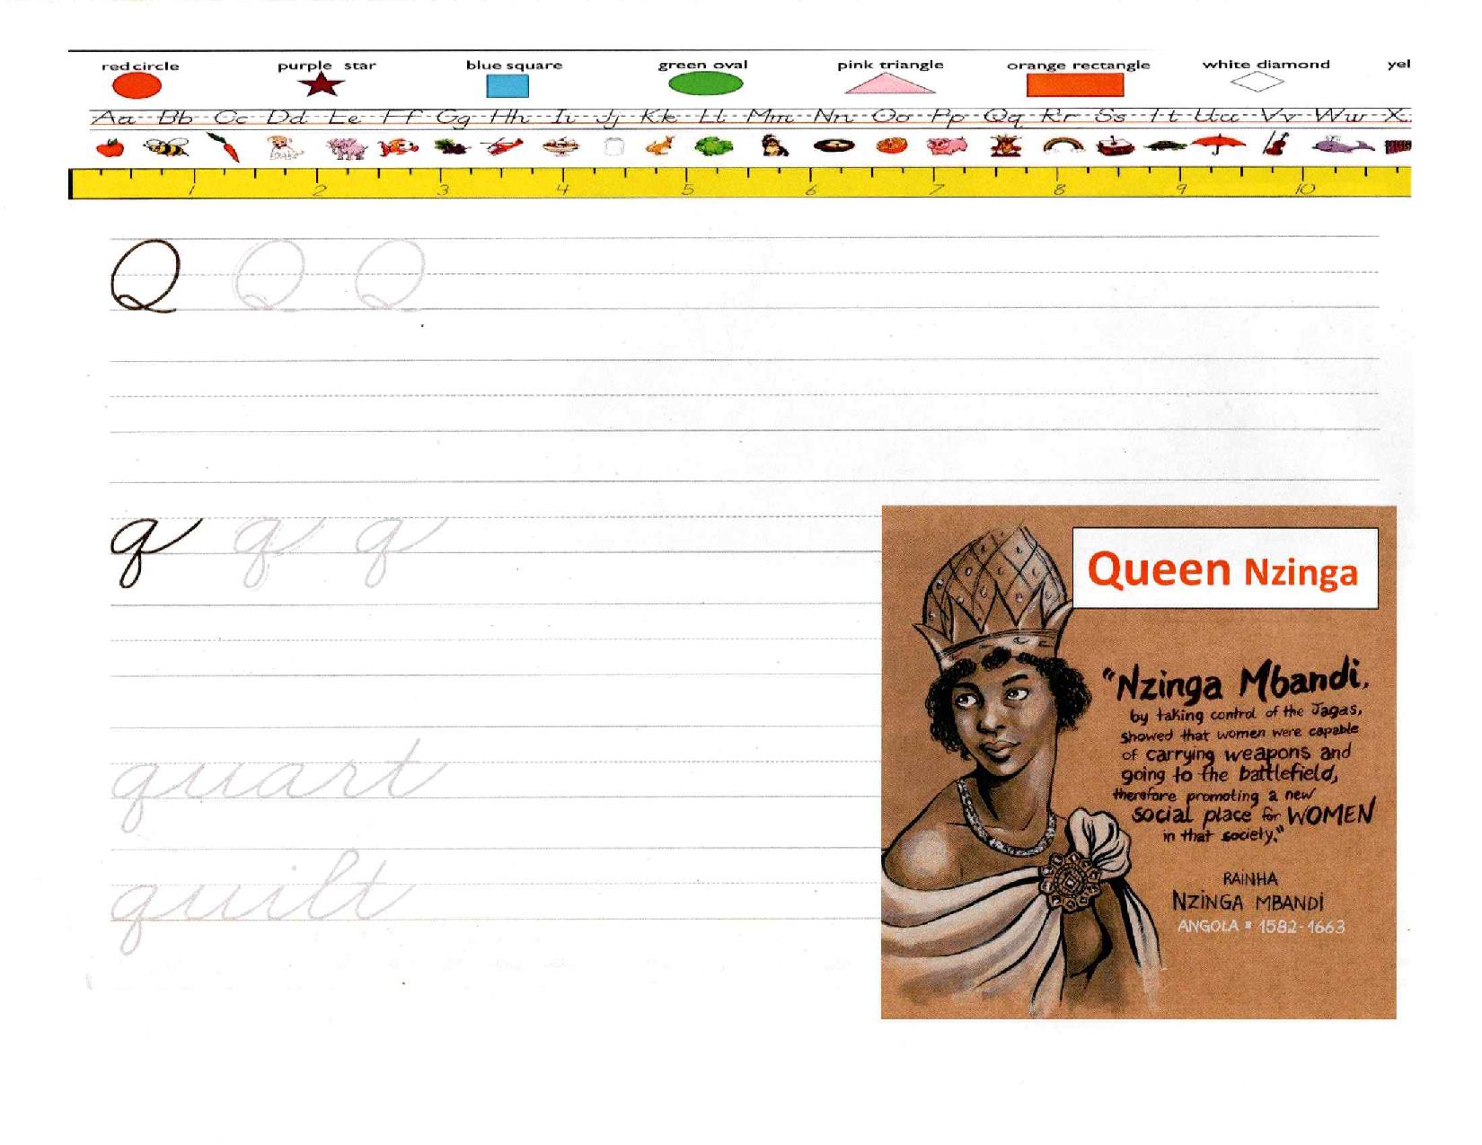
Task: Select the purple star shape
Action: 322,85
